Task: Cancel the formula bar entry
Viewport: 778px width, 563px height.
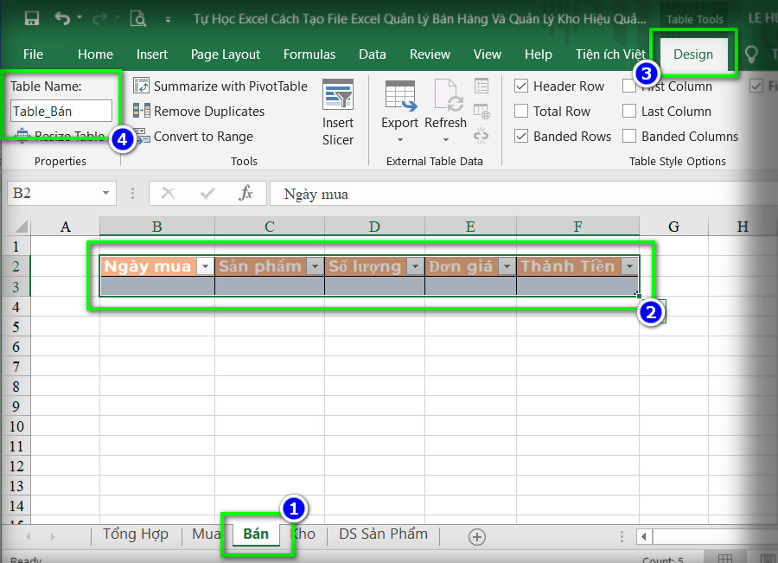Action: (169, 193)
